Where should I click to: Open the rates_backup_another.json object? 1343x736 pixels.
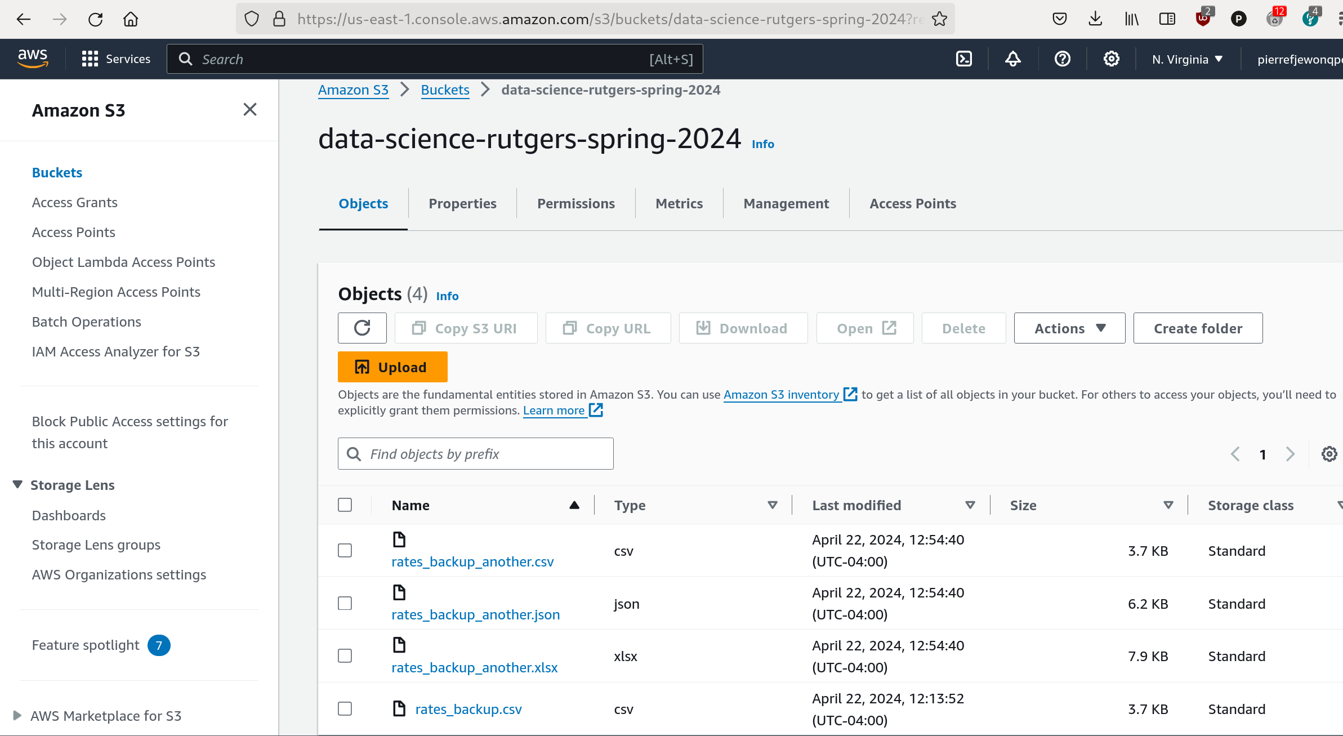click(x=476, y=614)
